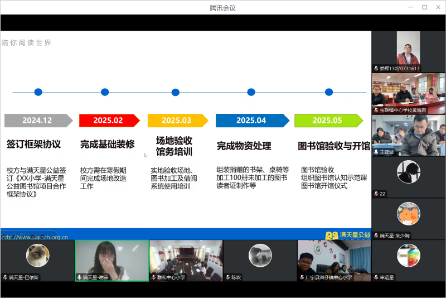446x298 pixels.
Task: Click the name label 幸运星
Action: [x=386, y=277]
